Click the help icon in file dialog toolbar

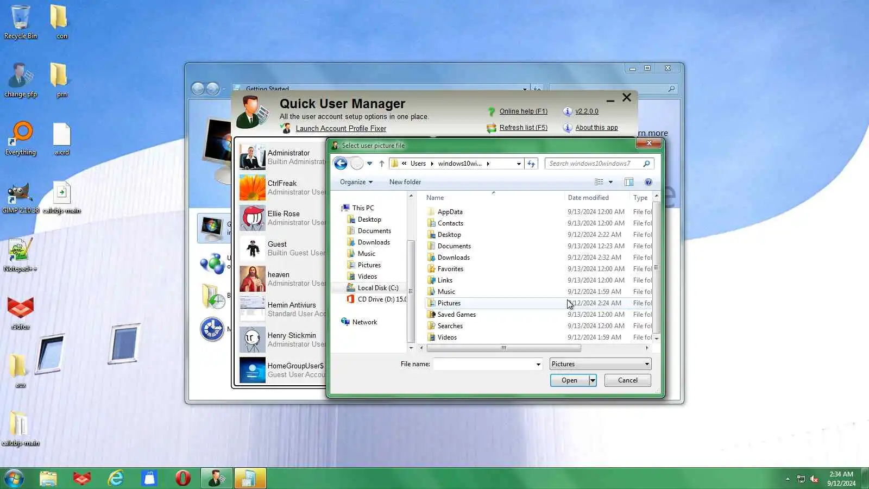point(648,182)
